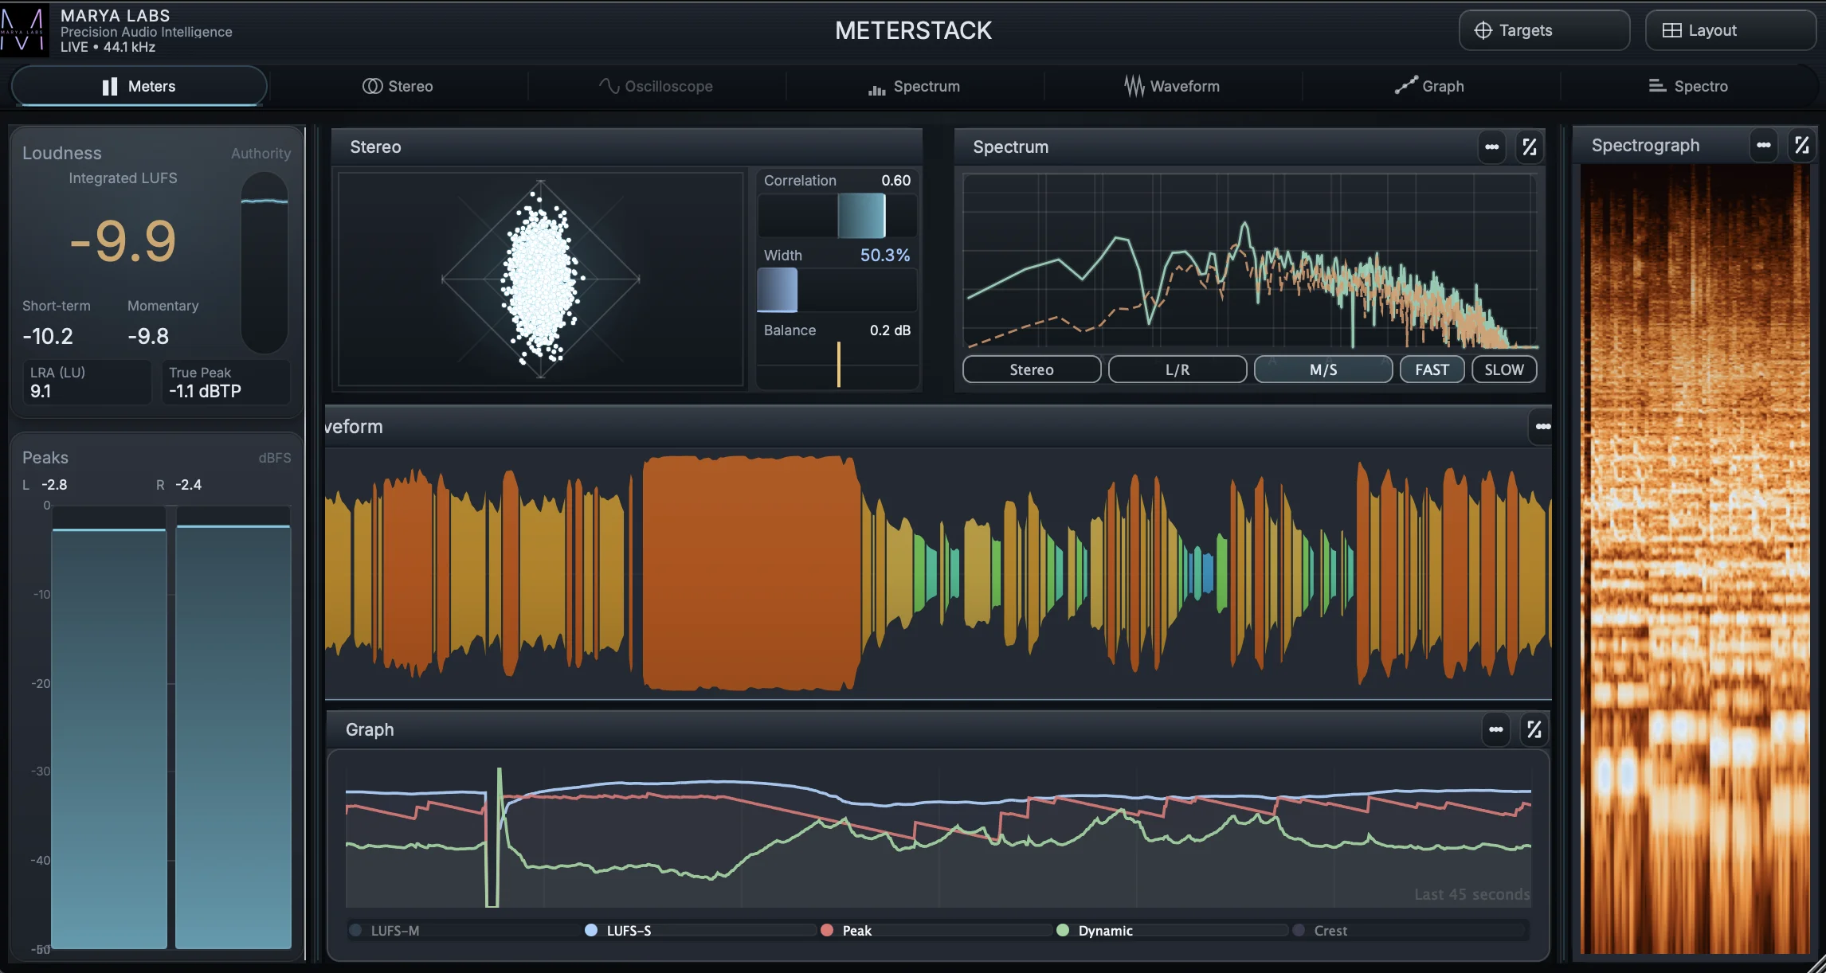This screenshot has width=1826, height=973.
Task: Expand the Graph panel with its diagonal-arrows icon
Action: [x=1534, y=729]
